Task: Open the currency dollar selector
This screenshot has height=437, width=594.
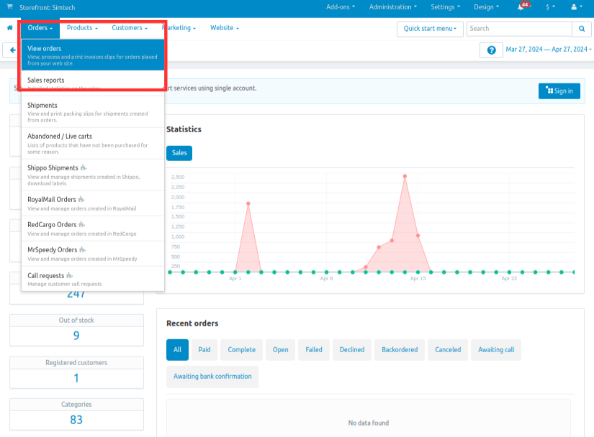Action: pos(548,6)
